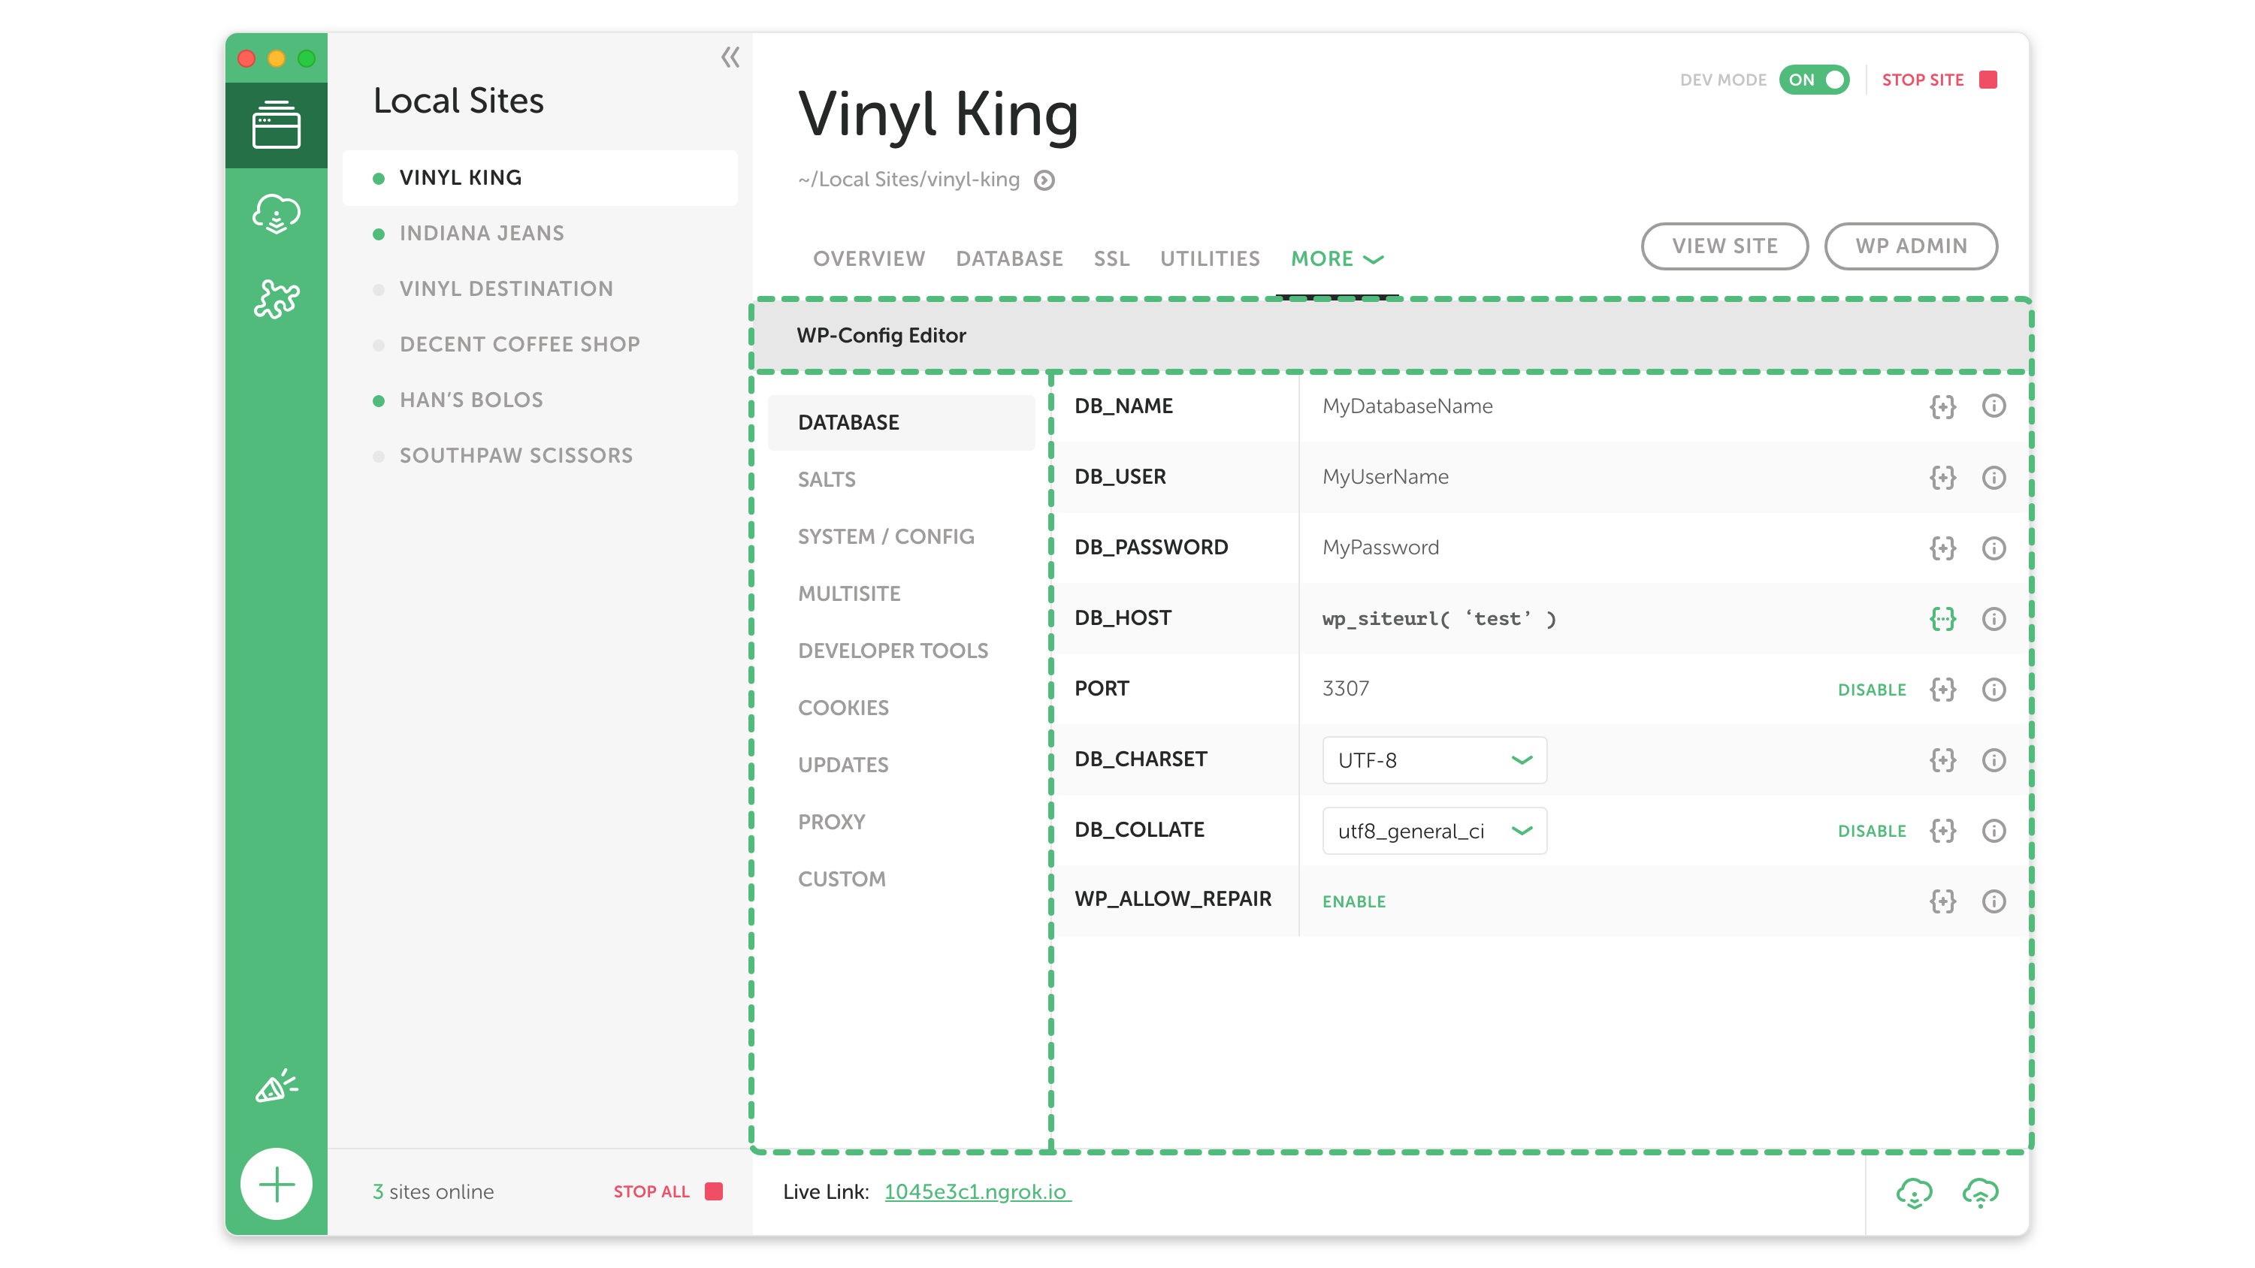Click the info icon for DB_PASSWORD

tap(1994, 548)
